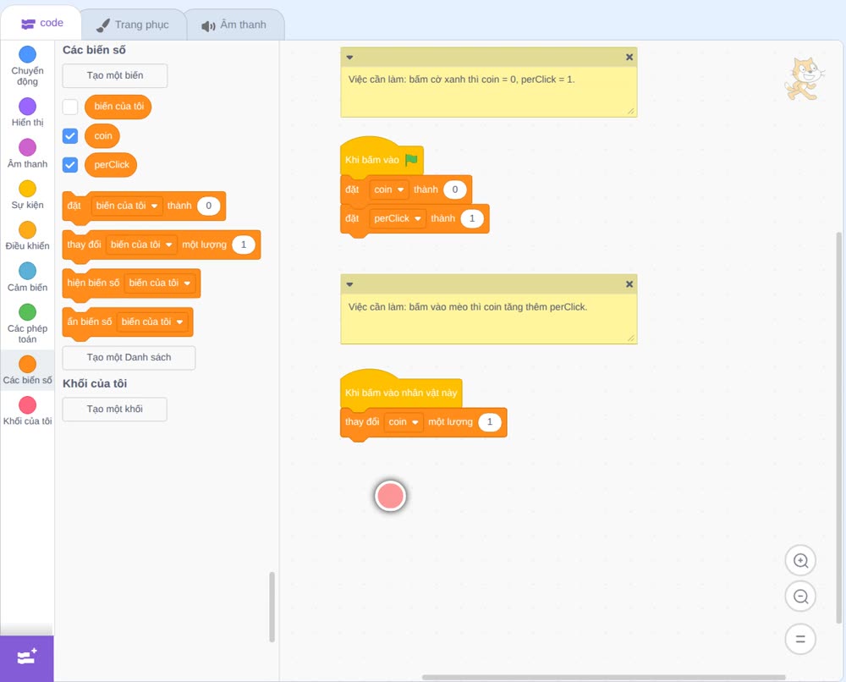Collapse the first comment about cờ xanh

pos(349,58)
